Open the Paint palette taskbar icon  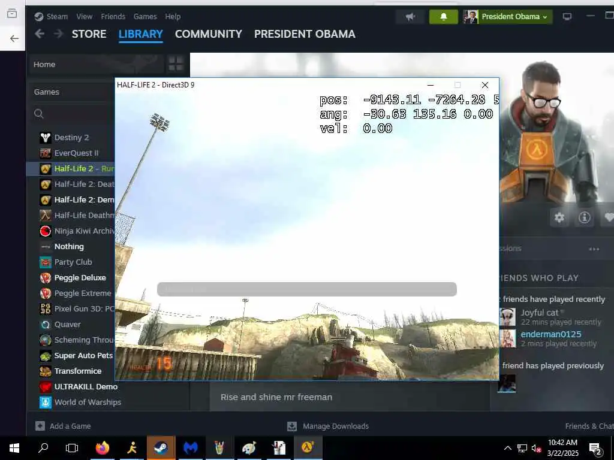point(249,448)
